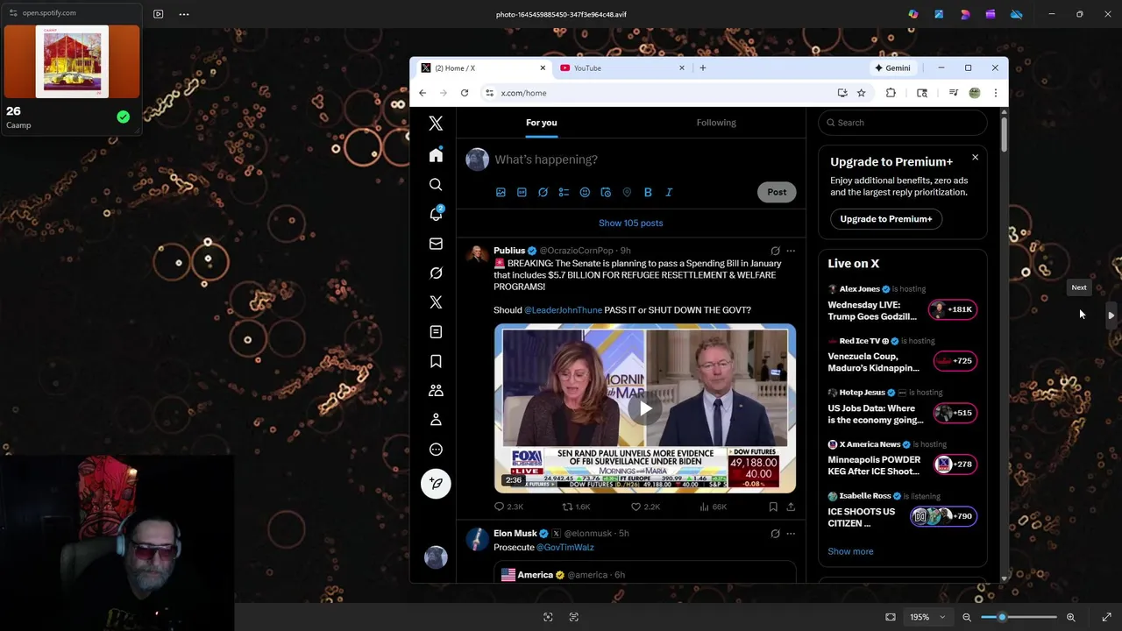Play the Fox Business video
This screenshot has height=631, width=1122.
pyautogui.click(x=645, y=408)
